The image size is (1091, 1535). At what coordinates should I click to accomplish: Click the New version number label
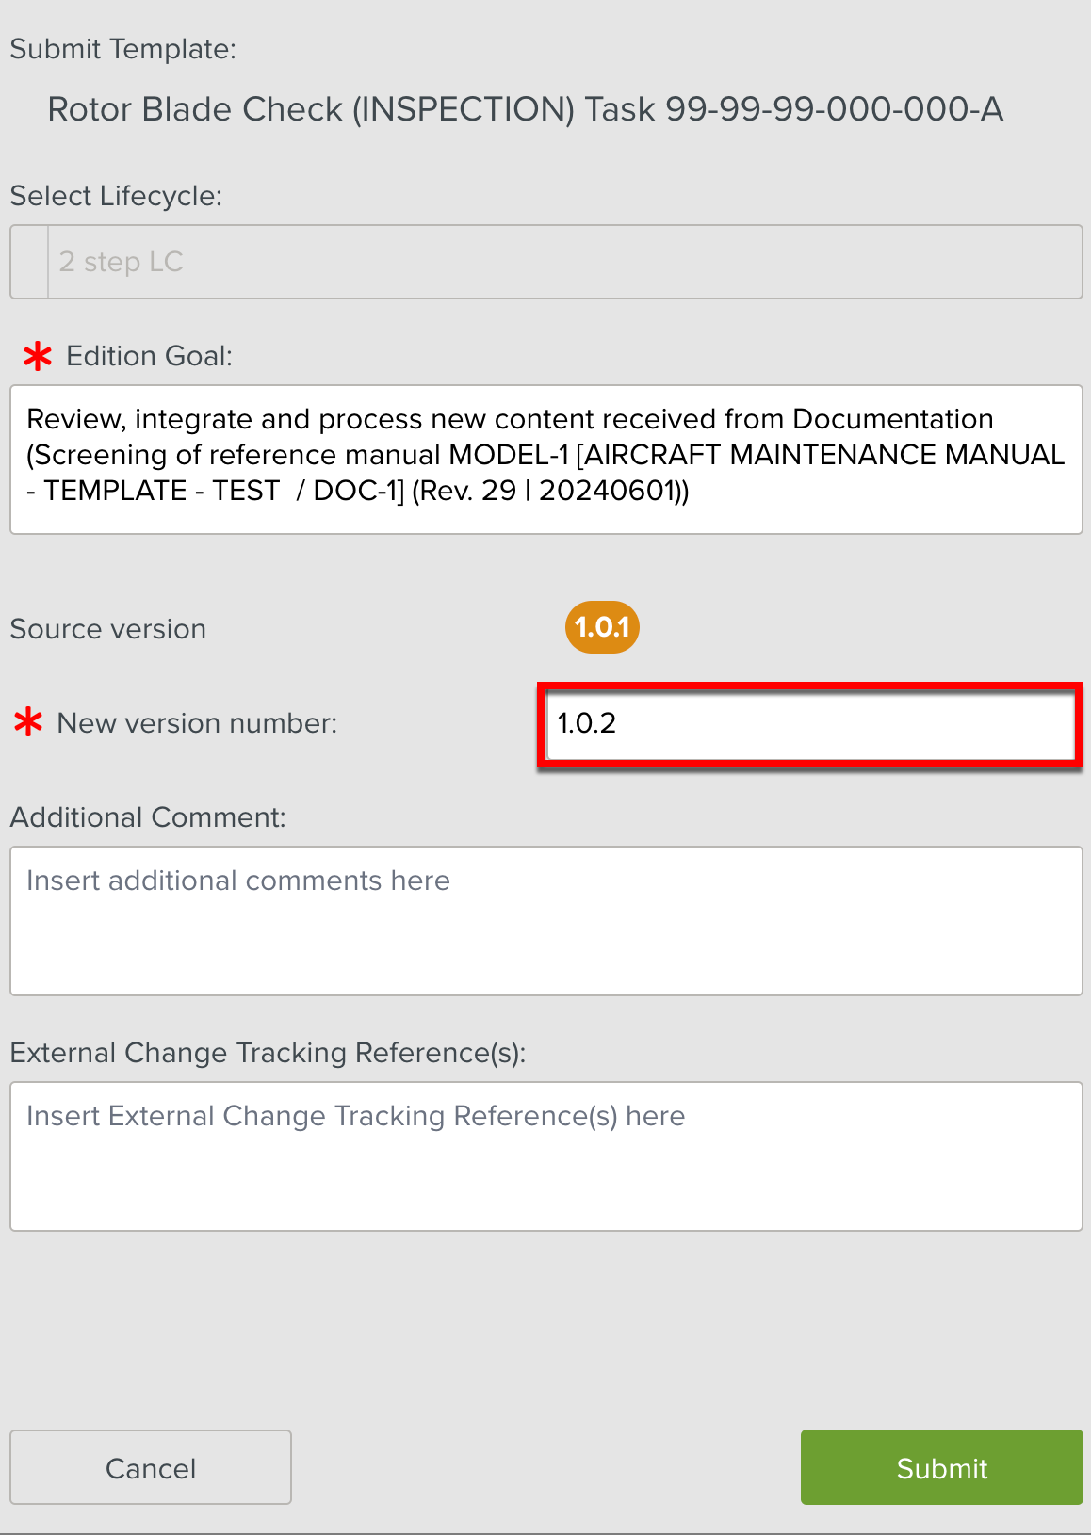click(x=197, y=723)
